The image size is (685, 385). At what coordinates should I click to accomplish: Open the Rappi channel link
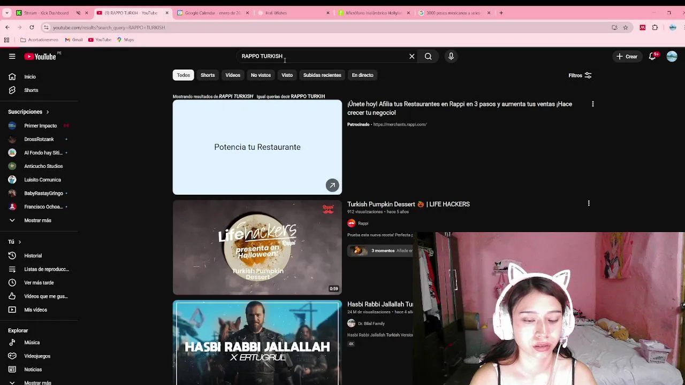point(363,224)
